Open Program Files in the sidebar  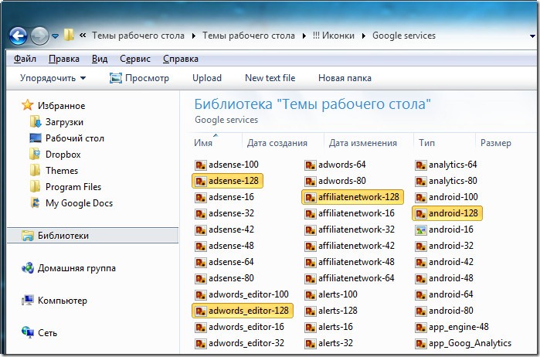click(66, 187)
